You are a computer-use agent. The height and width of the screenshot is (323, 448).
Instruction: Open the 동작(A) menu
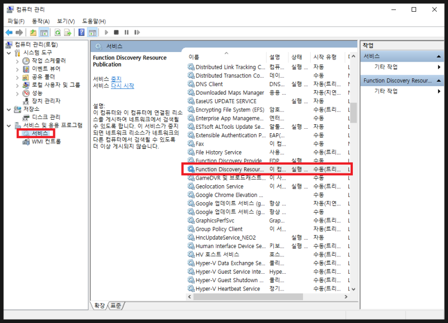(x=41, y=21)
